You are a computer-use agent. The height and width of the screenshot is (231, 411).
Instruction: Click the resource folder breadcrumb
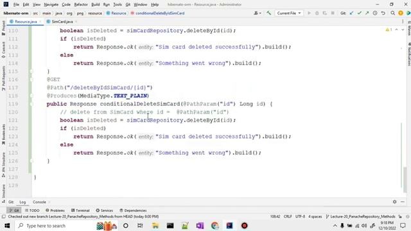tap(95, 13)
